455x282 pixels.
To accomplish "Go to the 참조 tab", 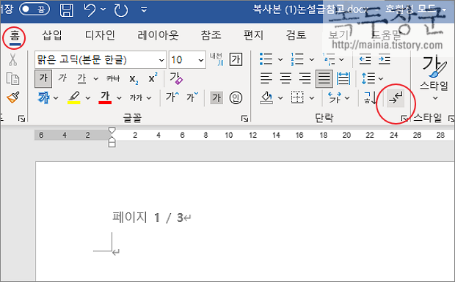I will [211, 35].
